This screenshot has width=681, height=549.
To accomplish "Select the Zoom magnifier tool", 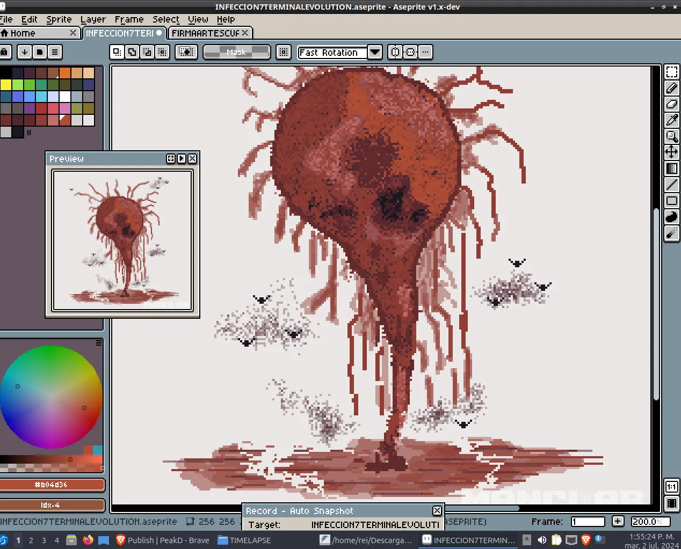I will (x=672, y=136).
